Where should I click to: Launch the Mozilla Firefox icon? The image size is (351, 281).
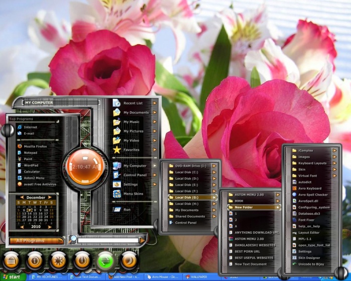click(x=20, y=146)
